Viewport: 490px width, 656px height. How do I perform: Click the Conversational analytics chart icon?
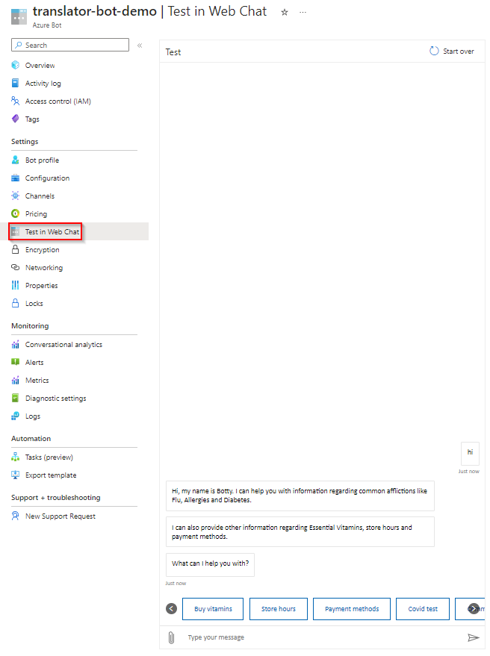[16, 344]
